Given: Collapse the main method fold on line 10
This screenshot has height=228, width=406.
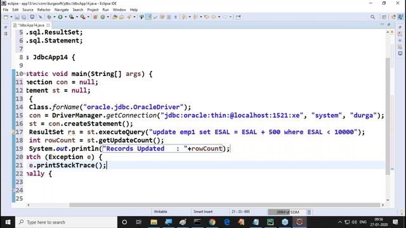Looking at the screenshot, I should coord(25,74).
